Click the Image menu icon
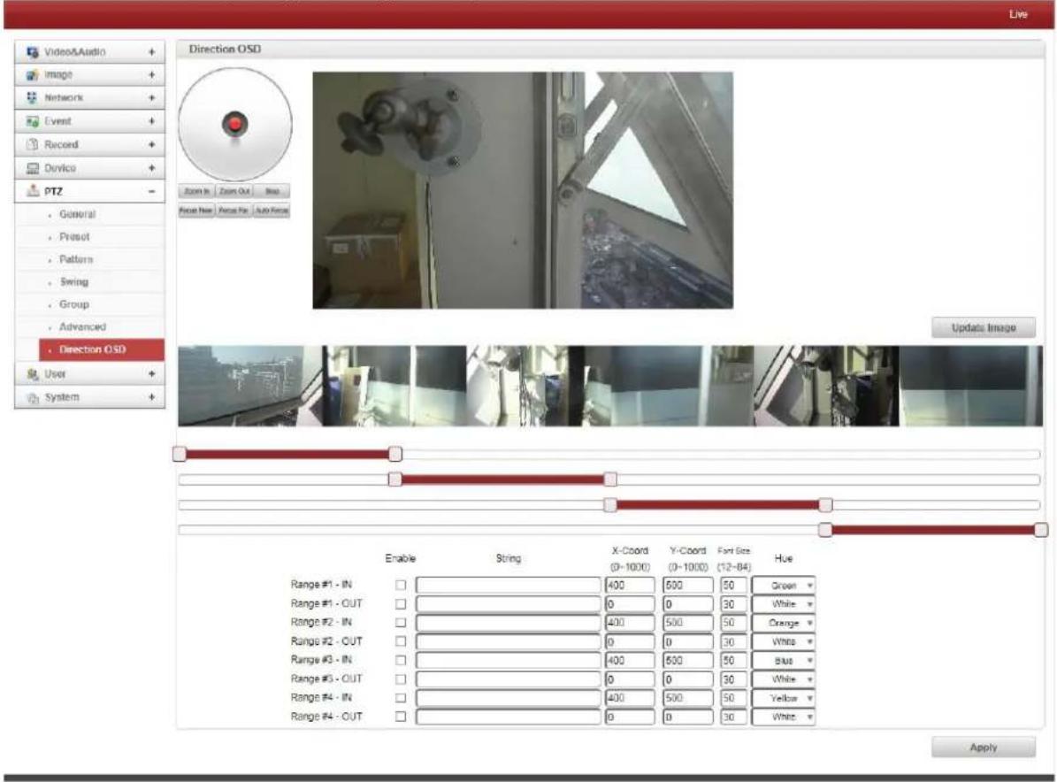The image size is (1057, 782). click(x=33, y=75)
